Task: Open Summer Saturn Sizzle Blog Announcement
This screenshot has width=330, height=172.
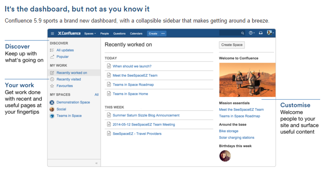Action: [x=146, y=115]
